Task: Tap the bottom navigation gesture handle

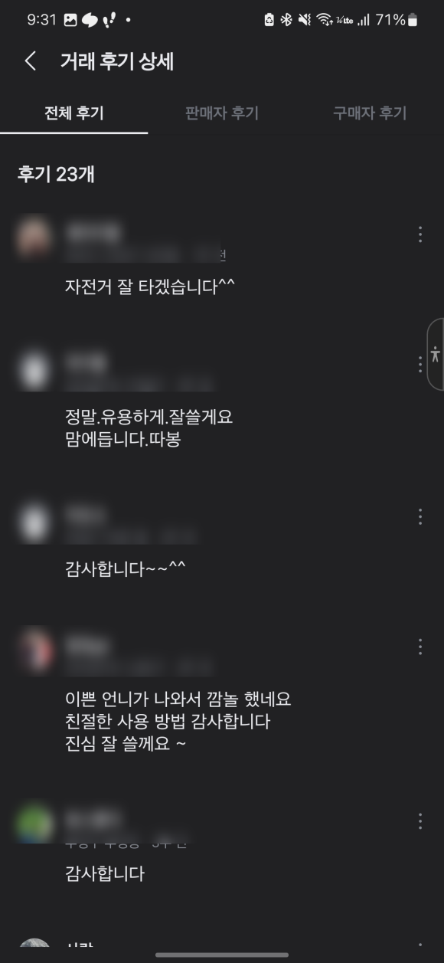Action: (x=222, y=955)
